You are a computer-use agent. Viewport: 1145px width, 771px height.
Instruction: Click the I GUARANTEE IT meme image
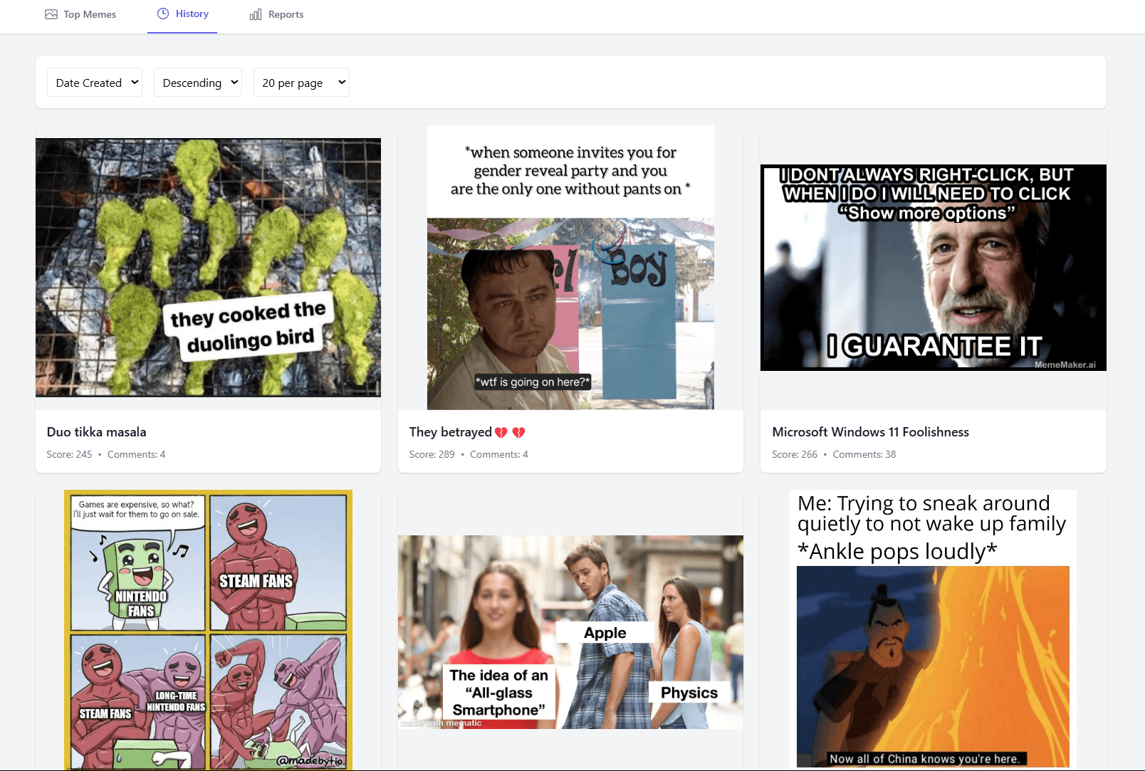[933, 268]
